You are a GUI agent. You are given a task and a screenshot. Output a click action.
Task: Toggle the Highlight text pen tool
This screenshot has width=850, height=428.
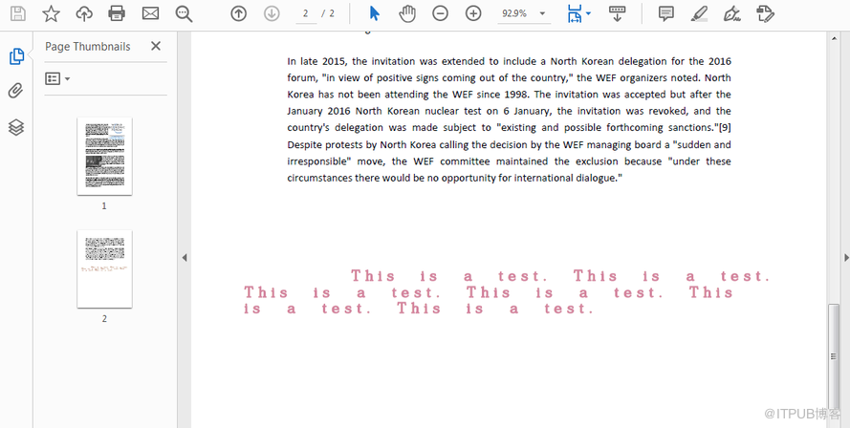pos(699,13)
